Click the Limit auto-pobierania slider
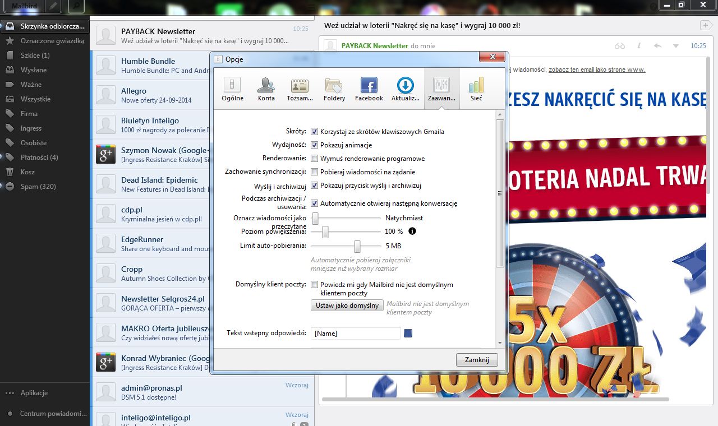718x426 pixels. pyautogui.click(x=346, y=246)
